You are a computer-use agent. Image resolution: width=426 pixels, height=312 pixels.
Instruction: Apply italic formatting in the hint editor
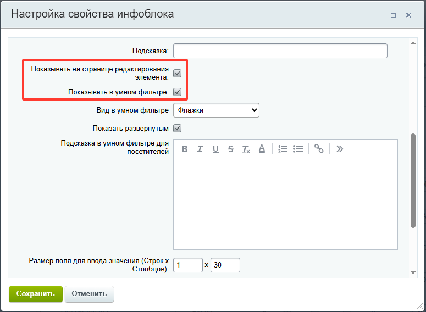pyautogui.click(x=200, y=149)
